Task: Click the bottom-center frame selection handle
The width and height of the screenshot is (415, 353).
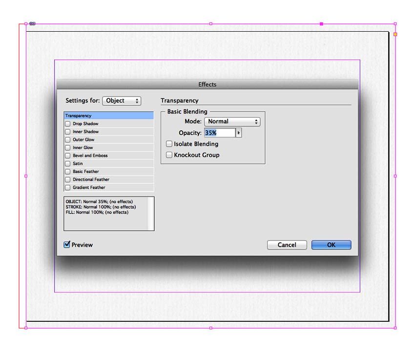Action: (211, 328)
